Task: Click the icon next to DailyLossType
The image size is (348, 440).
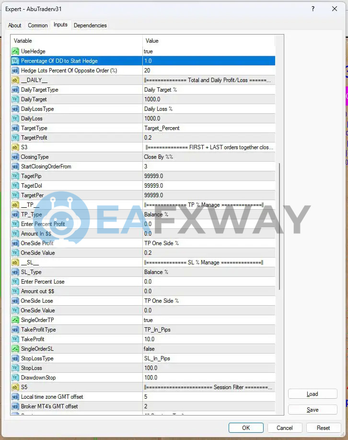Action: tap(15, 109)
